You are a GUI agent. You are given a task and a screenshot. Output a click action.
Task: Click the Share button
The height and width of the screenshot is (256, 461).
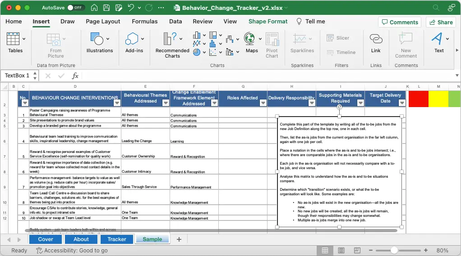[x=441, y=22]
